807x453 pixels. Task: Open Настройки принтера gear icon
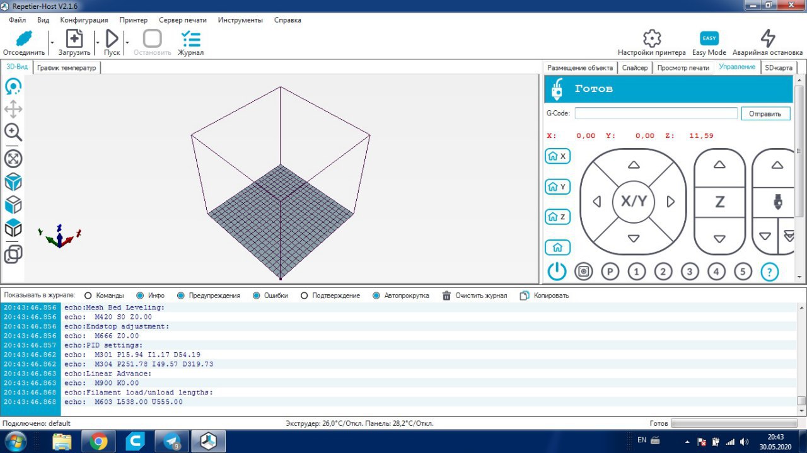pos(651,38)
